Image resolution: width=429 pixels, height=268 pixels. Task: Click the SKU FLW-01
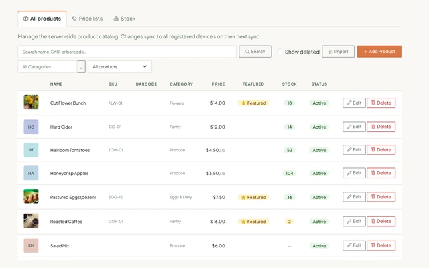115,103
